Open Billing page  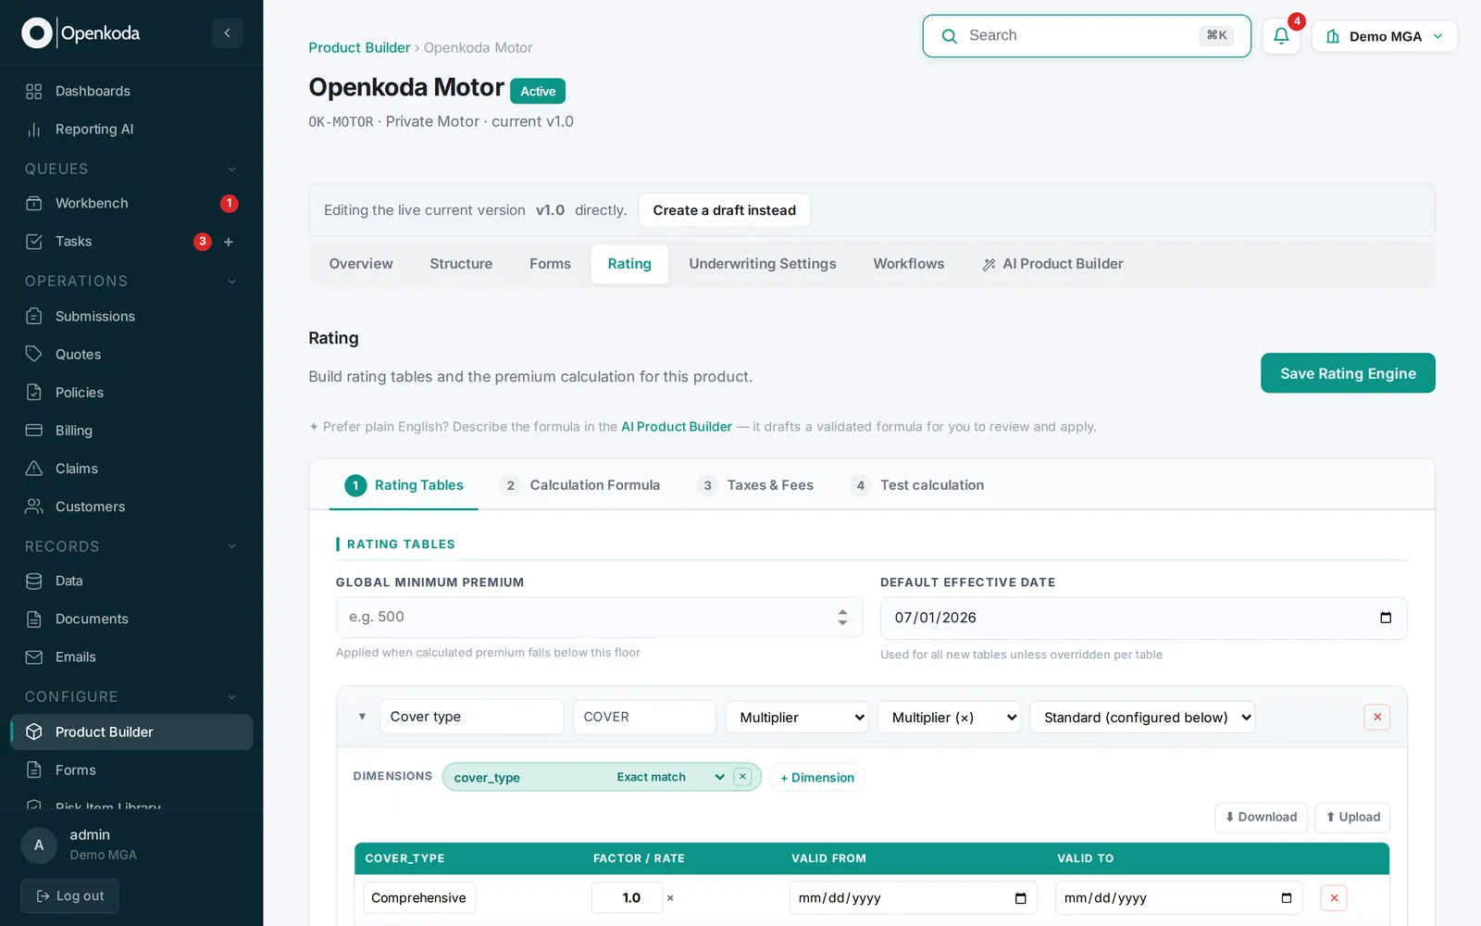click(x=131, y=430)
